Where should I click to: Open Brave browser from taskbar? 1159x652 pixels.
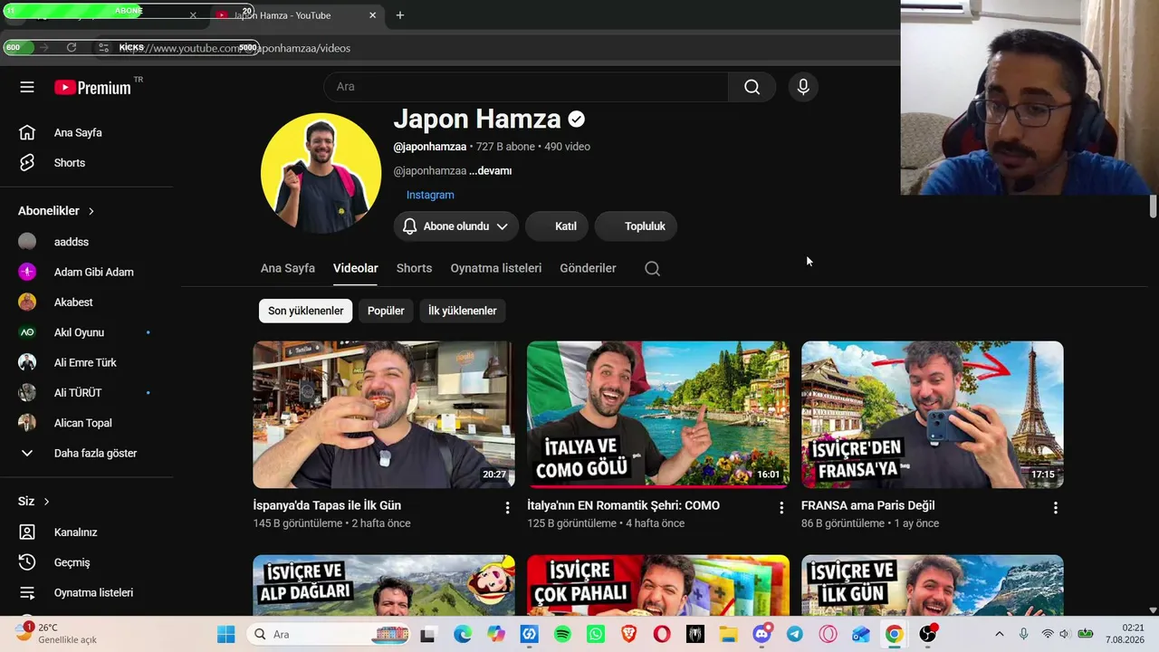coord(628,635)
